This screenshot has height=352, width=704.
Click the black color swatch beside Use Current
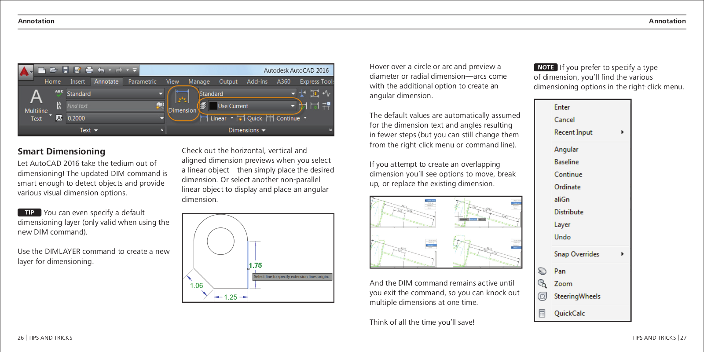(x=213, y=106)
